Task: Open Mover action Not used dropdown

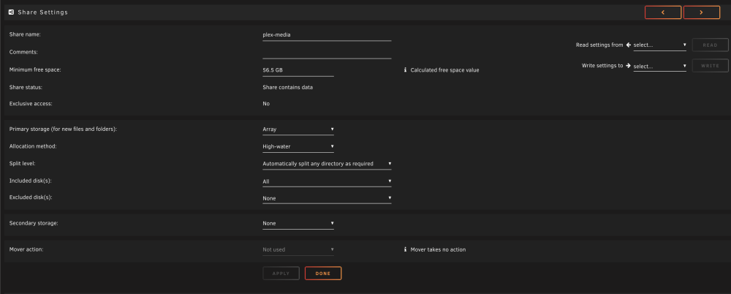Action: pos(298,249)
